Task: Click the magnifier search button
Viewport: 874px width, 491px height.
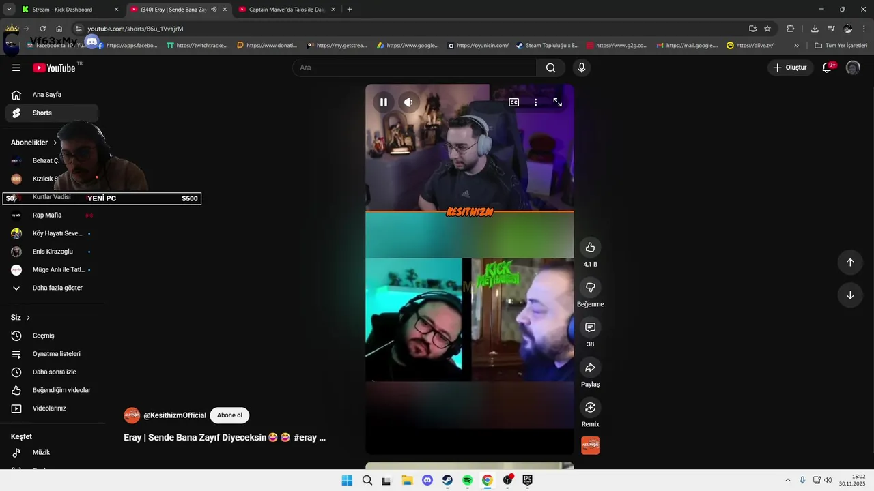Action: pyautogui.click(x=551, y=68)
